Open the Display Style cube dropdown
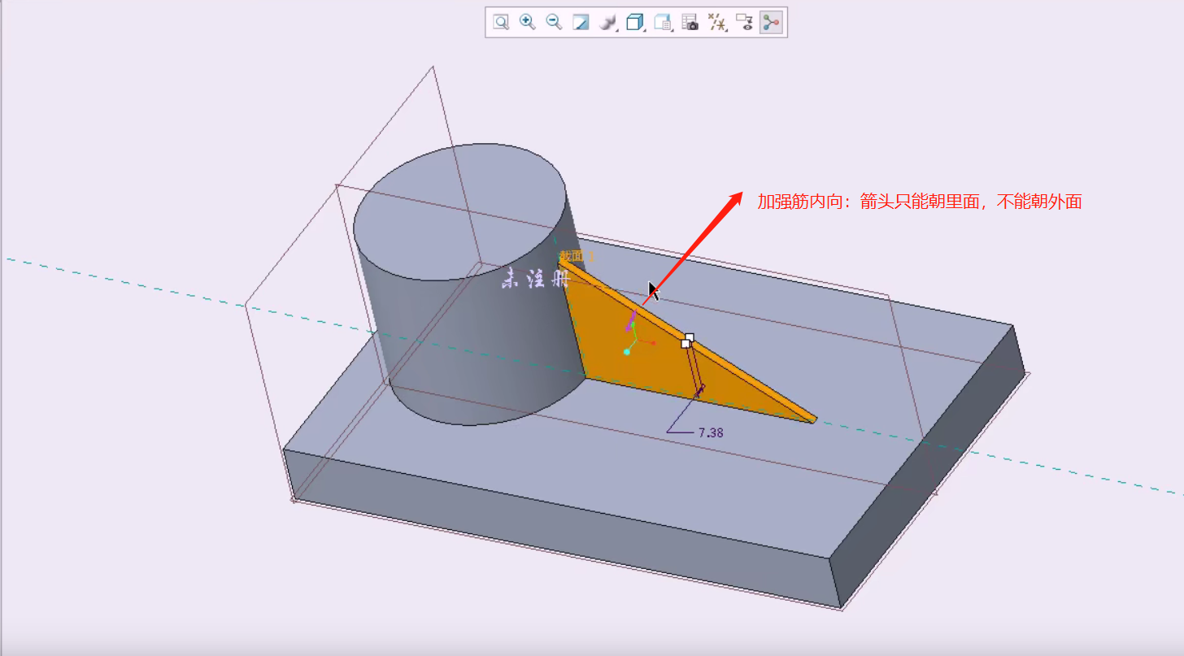The image size is (1184, 656). [x=635, y=22]
